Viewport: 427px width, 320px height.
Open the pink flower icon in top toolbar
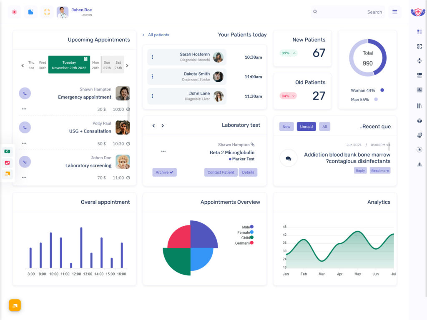pos(15,12)
